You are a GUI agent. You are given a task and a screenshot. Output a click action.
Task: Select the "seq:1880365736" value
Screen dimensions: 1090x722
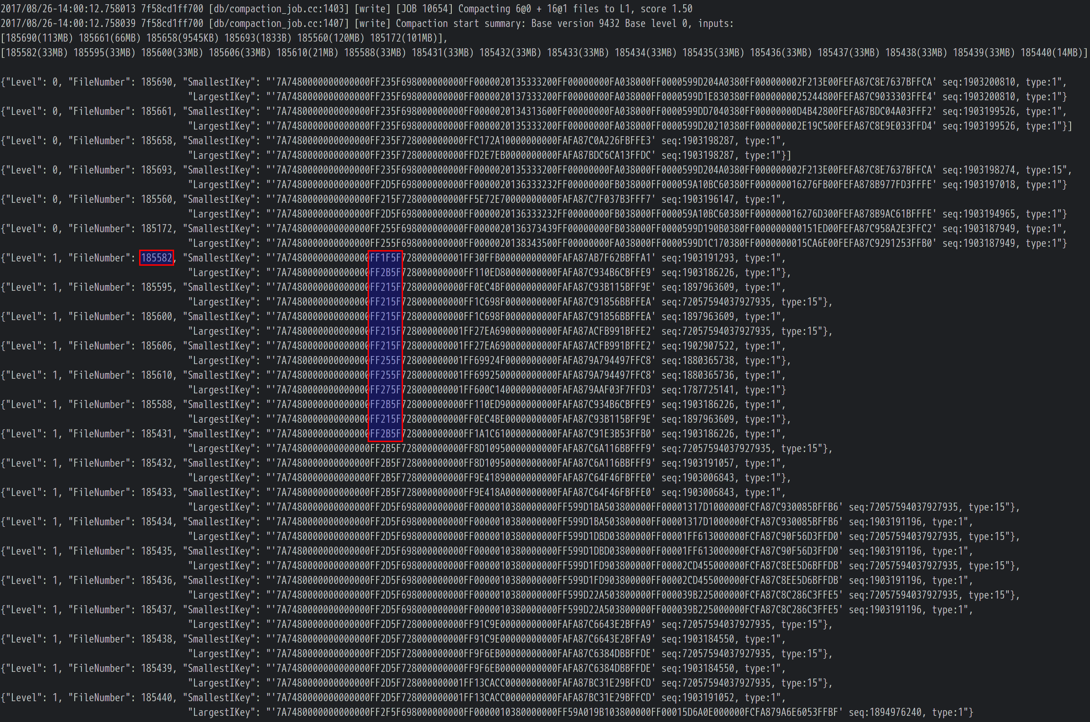coord(698,375)
